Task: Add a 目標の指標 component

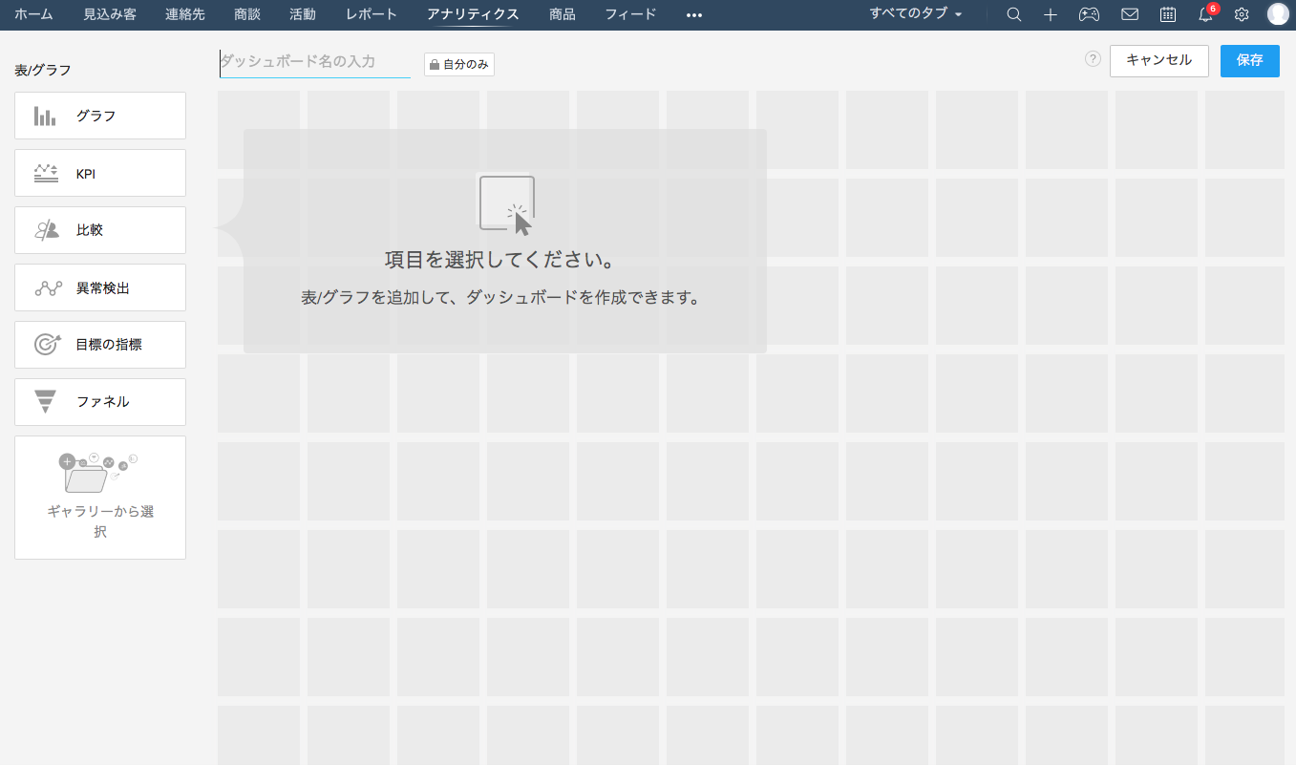Action: tap(100, 345)
